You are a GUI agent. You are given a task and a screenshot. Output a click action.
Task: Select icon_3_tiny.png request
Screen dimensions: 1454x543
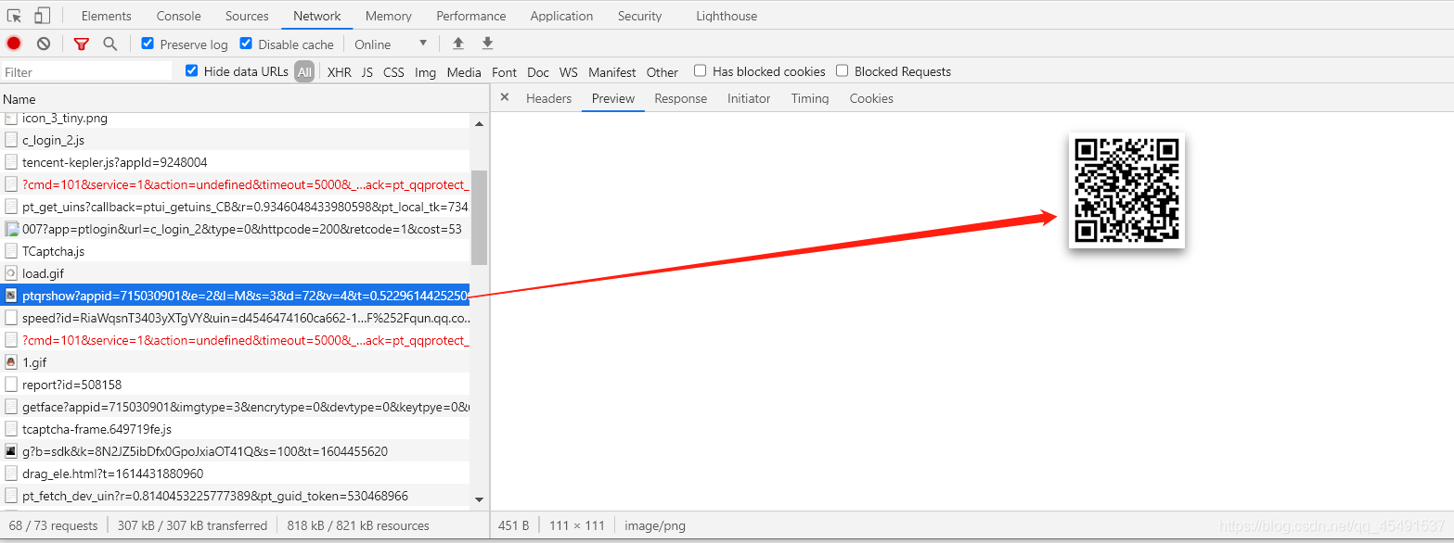click(235, 118)
